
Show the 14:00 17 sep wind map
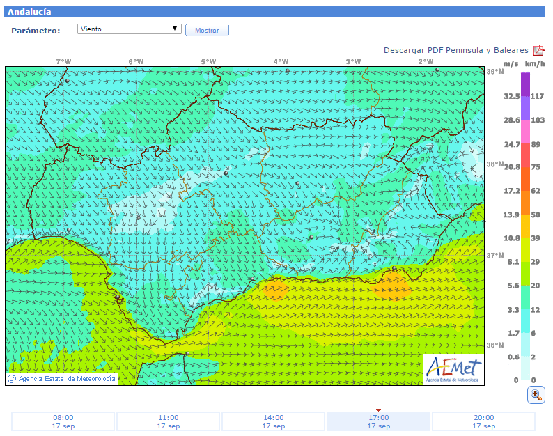pos(273,421)
